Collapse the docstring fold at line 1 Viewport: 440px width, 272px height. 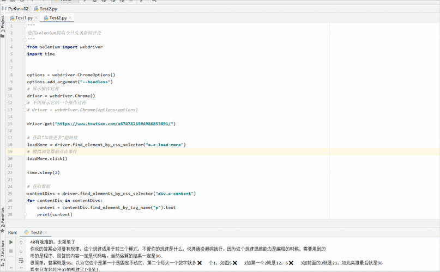[25, 26]
